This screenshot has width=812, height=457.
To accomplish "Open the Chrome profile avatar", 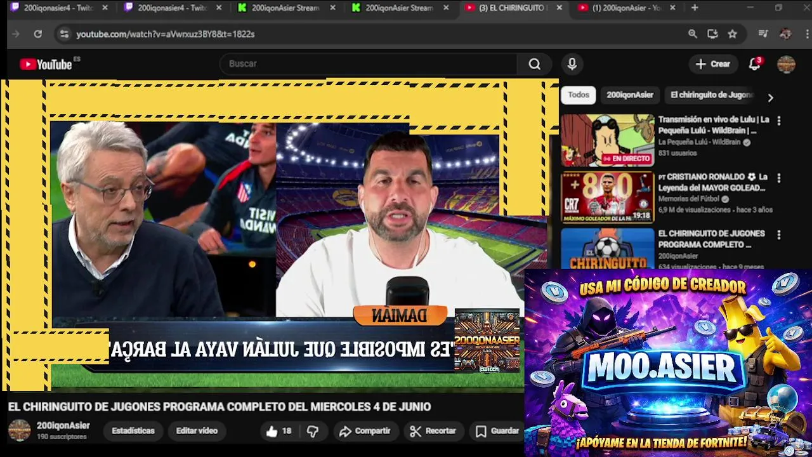I will [x=785, y=34].
